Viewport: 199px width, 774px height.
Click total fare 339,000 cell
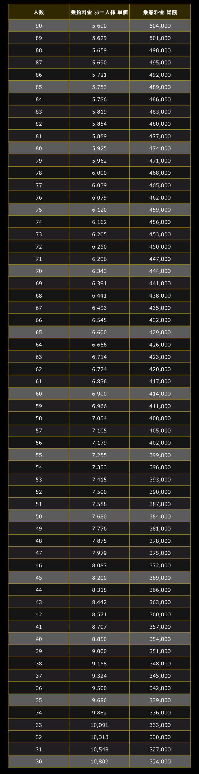click(x=160, y=700)
